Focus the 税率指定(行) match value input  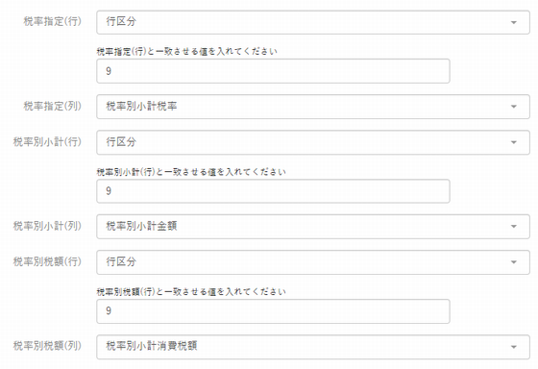pyautogui.click(x=273, y=71)
